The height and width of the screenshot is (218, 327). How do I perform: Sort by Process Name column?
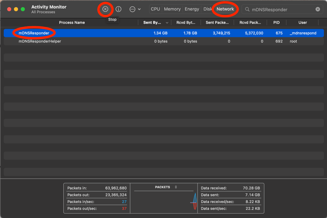(x=72, y=23)
